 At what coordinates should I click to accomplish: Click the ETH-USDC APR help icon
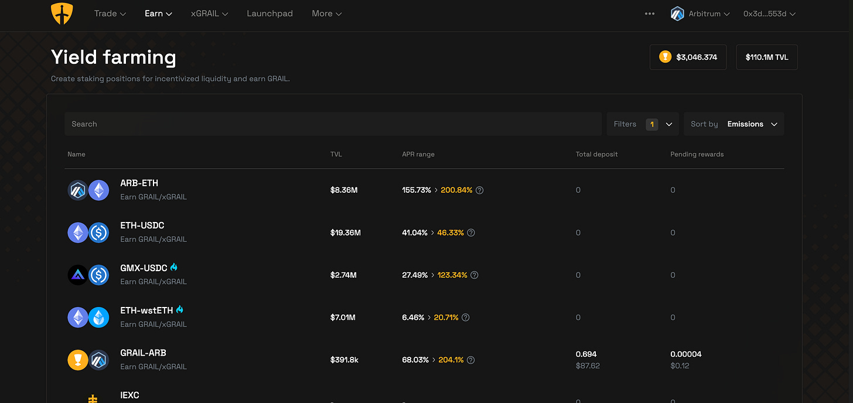(x=471, y=233)
